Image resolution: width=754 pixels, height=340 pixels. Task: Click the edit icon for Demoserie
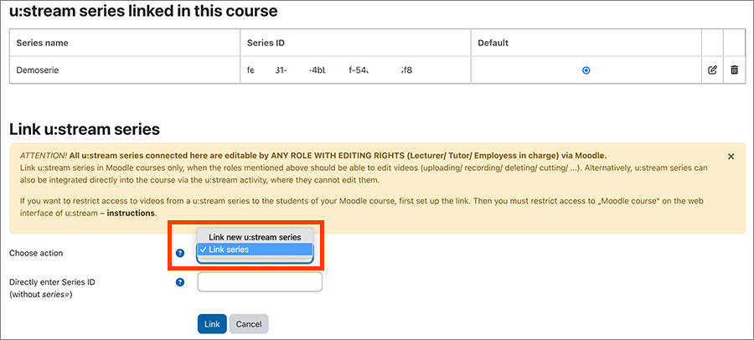712,70
